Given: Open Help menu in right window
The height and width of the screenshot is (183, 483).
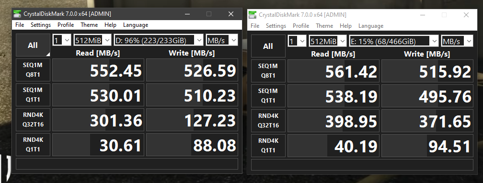Looking at the screenshot, I should [345, 26].
